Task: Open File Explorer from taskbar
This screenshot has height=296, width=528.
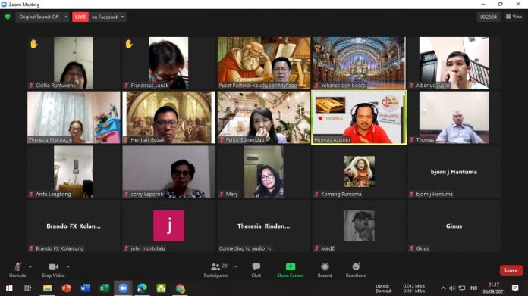Action: pos(48,288)
